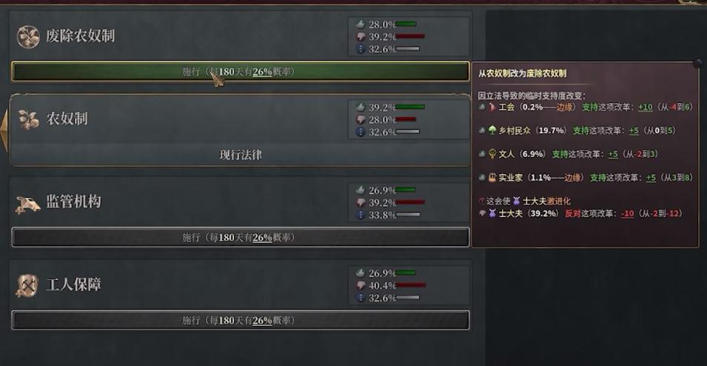The height and width of the screenshot is (366, 707).
Task: Click the 乡村民众 interest group icon
Action: [x=492, y=130]
